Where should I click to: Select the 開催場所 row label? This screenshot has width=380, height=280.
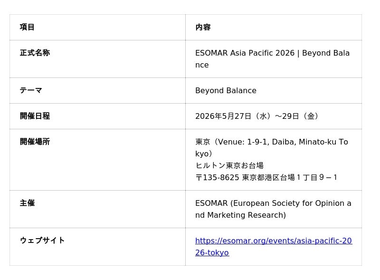tap(35, 142)
